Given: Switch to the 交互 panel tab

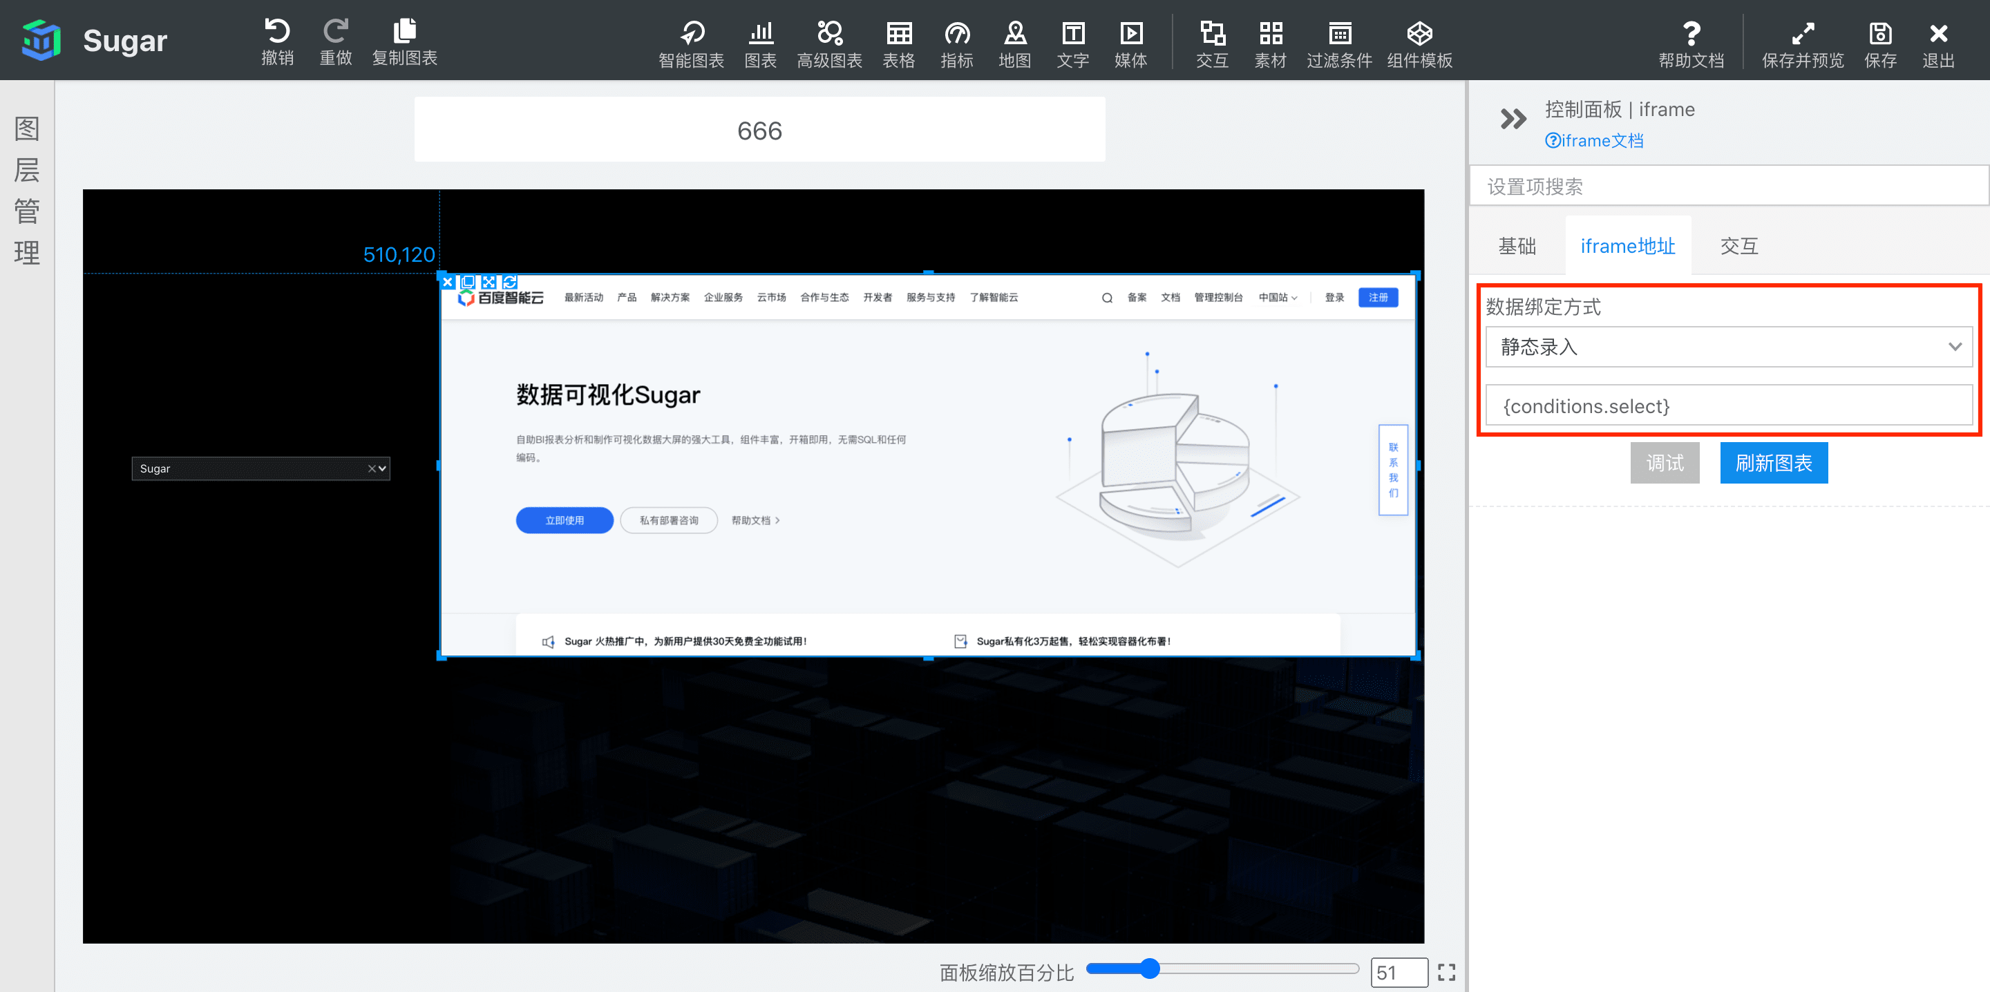Looking at the screenshot, I should (1738, 246).
